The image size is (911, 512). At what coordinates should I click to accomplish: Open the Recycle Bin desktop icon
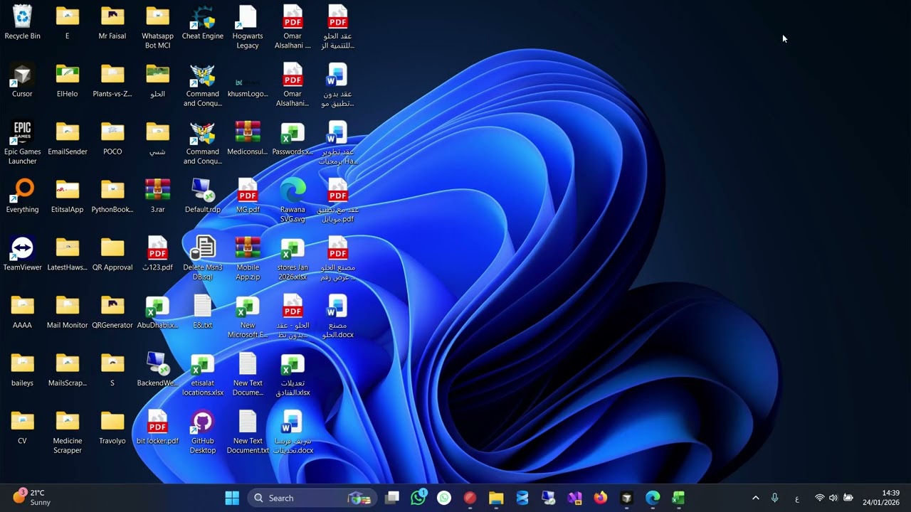click(22, 23)
